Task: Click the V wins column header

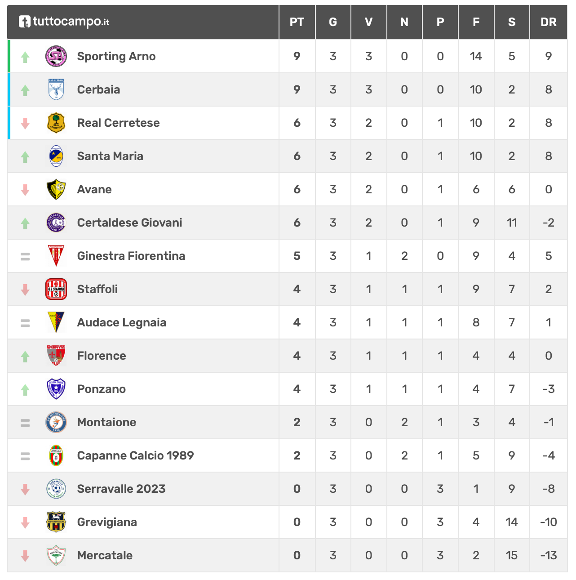Action: [x=369, y=22]
